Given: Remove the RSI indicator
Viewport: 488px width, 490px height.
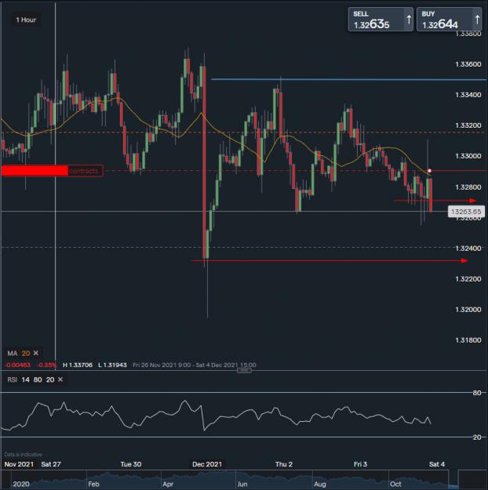Looking at the screenshot, I should click(x=60, y=379).
